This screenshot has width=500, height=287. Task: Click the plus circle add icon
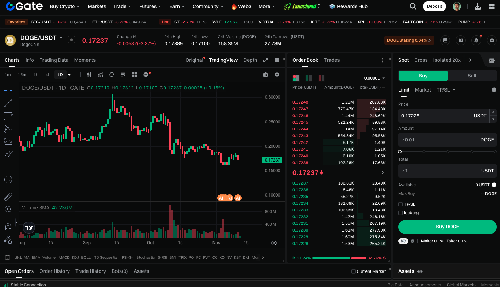146,75
